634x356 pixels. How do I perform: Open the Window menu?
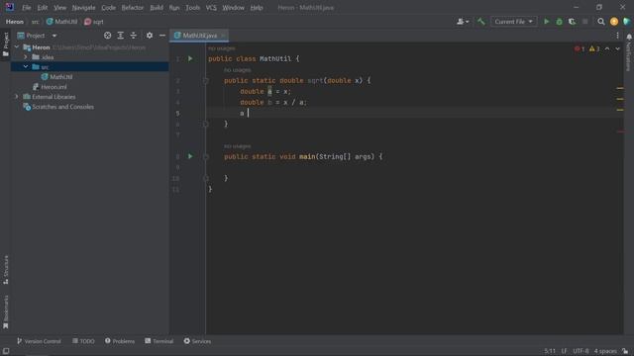click(234, 8)
